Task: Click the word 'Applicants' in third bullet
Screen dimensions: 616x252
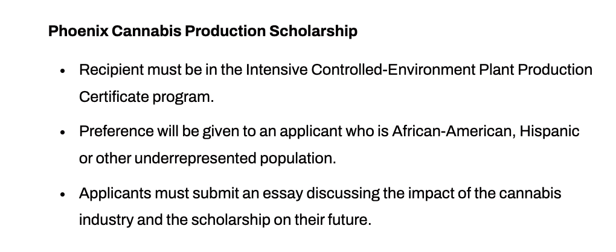Action: pos(115,194)
